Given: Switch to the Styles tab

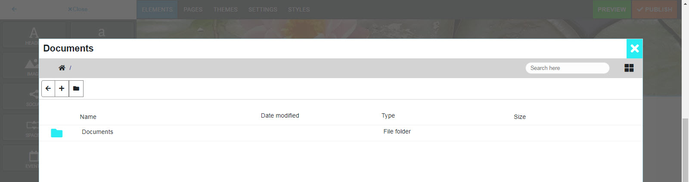Looking at the screenshot, I should pos(299,9).
